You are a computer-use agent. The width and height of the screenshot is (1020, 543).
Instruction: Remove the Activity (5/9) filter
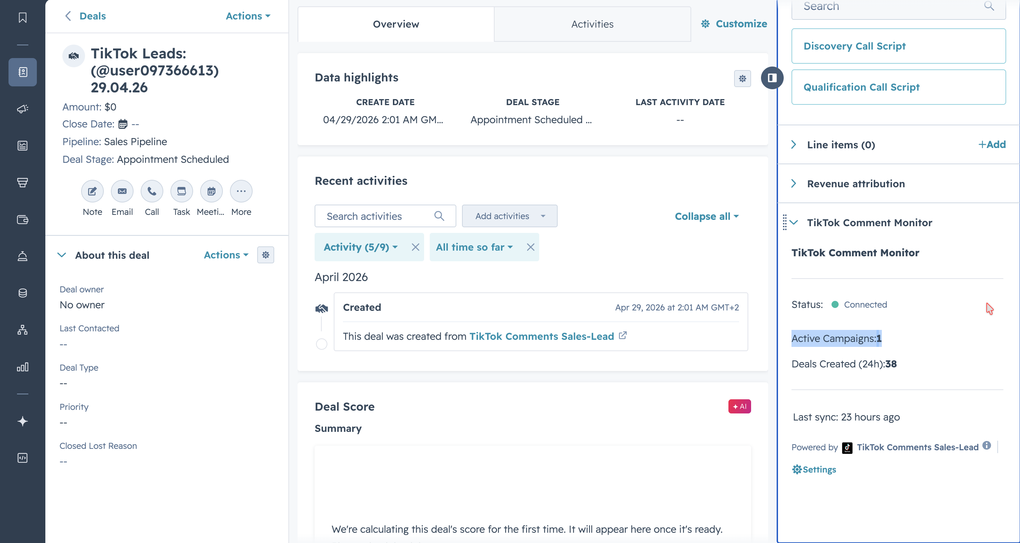[415, 247]
